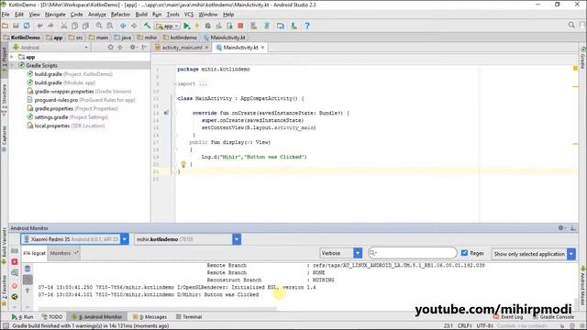Switch to activity_main.xml editor tab

182,48
